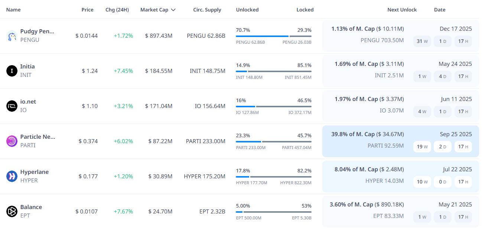482x229 pixels.
Task: Click PARTI unlock progress bar
Action: [x=274, y=142]
